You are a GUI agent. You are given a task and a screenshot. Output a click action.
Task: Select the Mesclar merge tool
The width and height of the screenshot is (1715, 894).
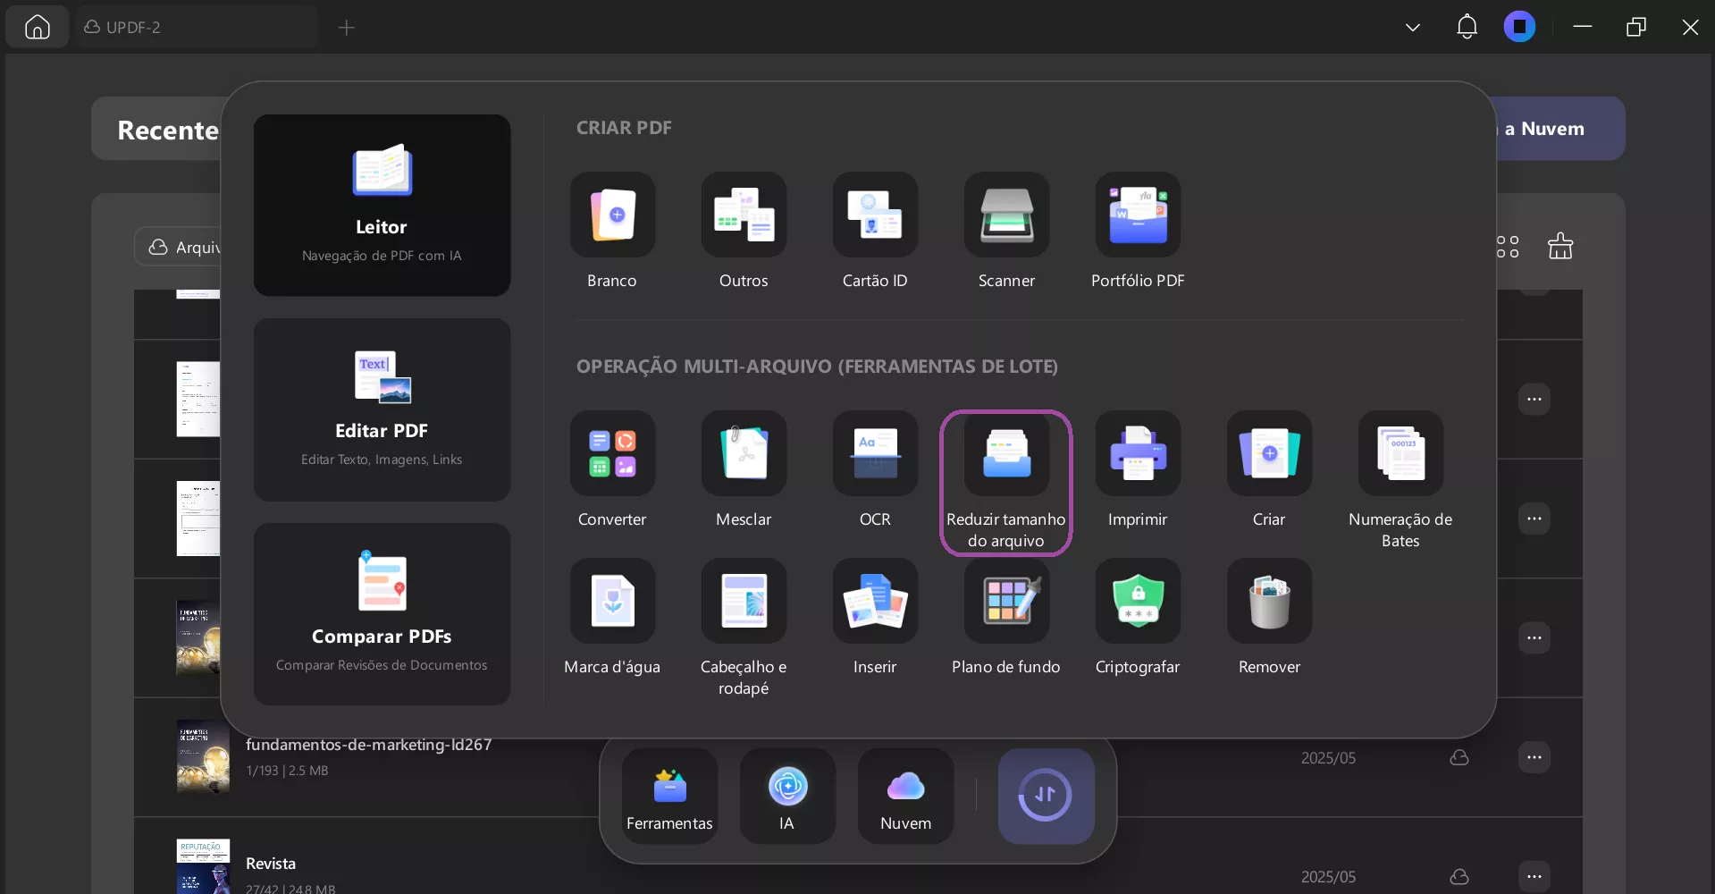(x=744, y=454)
